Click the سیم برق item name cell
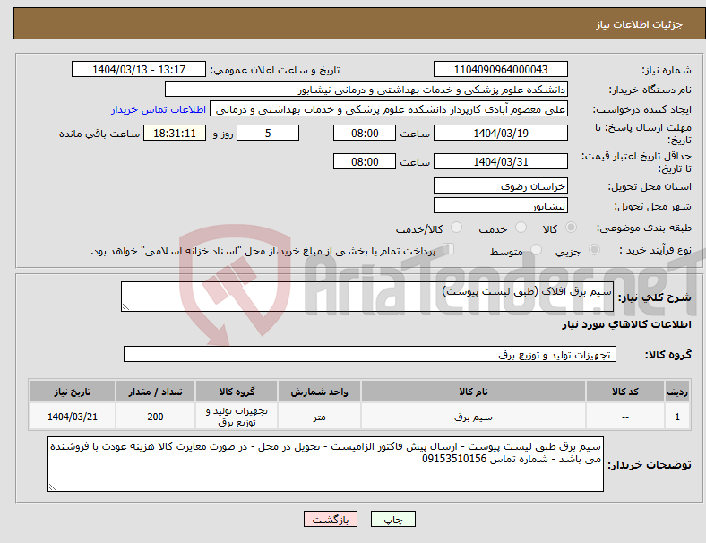 (473, 417)
